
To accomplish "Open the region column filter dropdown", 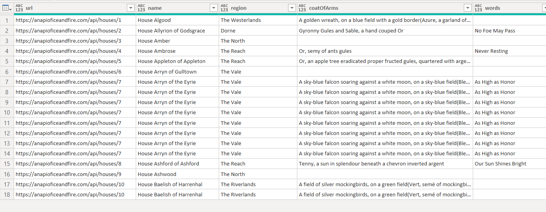I will point(292,8).
